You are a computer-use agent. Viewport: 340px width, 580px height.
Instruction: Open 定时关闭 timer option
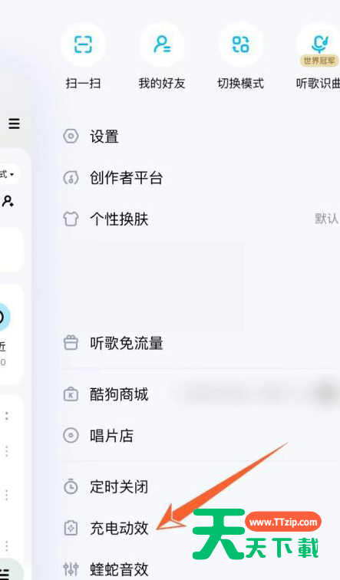pos(200,486)
